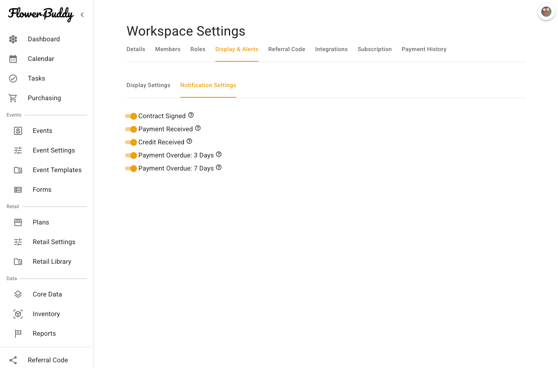Toggle the Contract Signed notification
The width and height of the screenshot is (558, 368).
point(131,116)
